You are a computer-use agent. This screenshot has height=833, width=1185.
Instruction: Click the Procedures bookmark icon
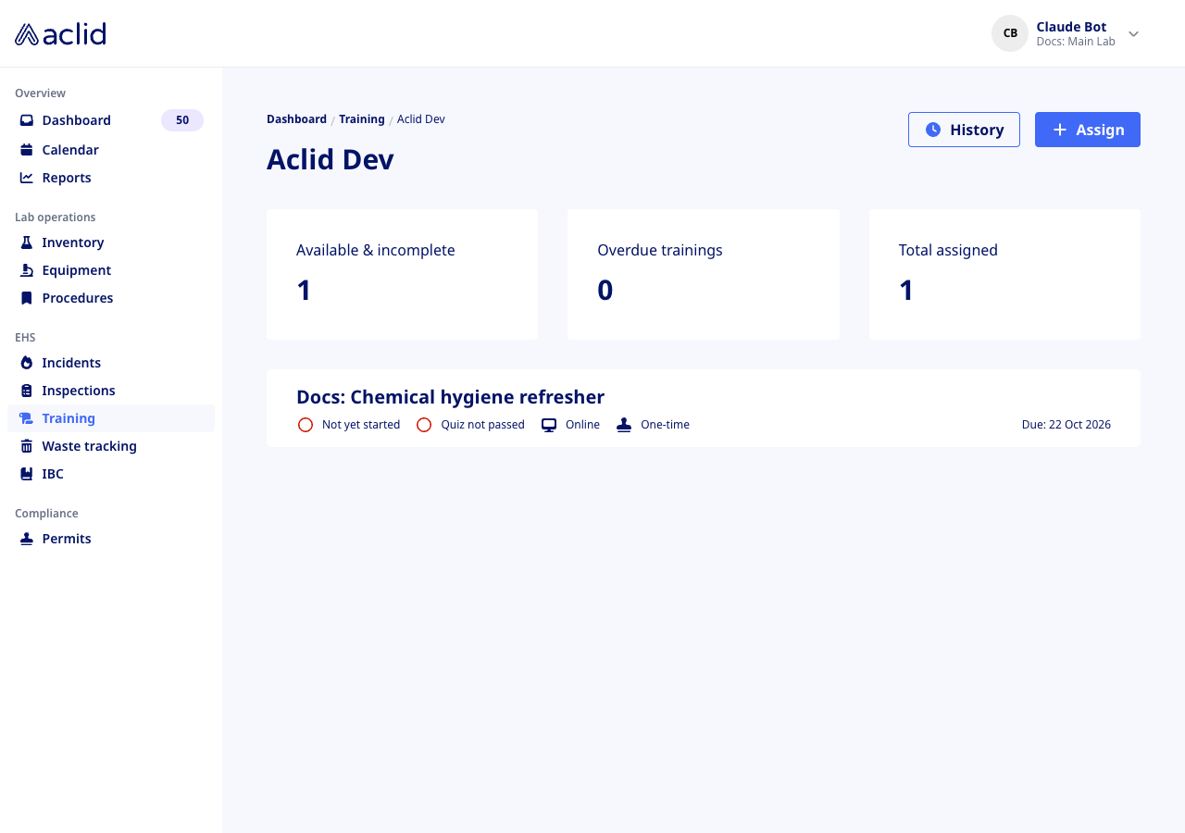pyautogui.click(x=27, y=298)
